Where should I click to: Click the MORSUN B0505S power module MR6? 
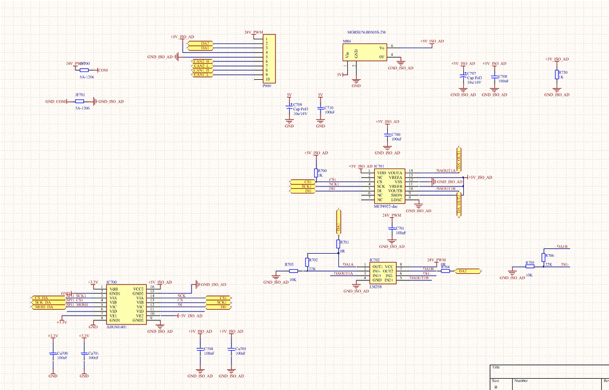tap(364, 51)
